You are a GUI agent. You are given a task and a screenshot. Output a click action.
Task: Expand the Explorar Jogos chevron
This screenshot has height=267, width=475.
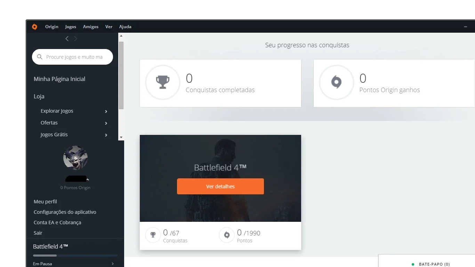[x=106, y=111]
